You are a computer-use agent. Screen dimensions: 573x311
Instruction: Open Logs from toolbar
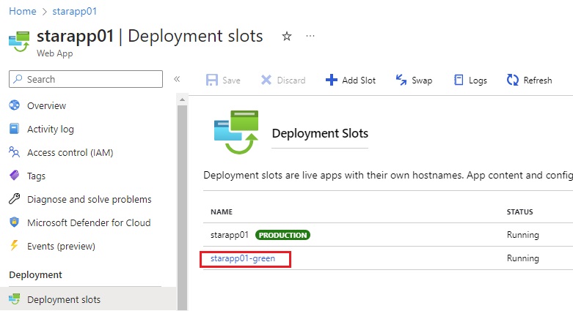(470, 80)
